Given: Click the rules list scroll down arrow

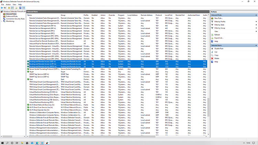Looking at the screenshot, I should (208, 134).
